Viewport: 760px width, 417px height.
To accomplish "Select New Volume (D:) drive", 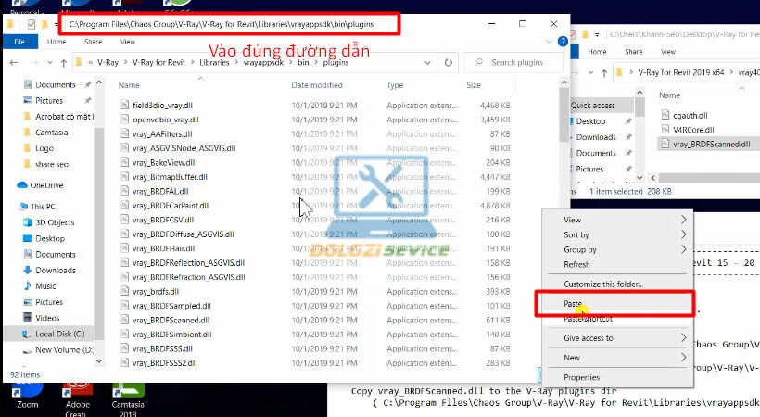I will pos(64,350).
